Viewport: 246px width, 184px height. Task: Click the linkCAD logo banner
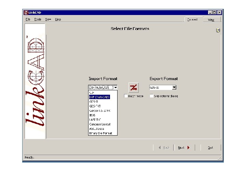[x=35, y=81]
